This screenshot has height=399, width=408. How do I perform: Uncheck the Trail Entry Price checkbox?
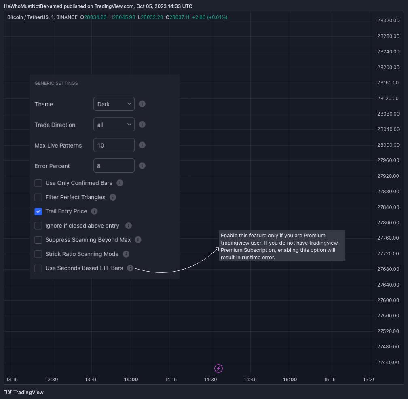coord(38,211)
